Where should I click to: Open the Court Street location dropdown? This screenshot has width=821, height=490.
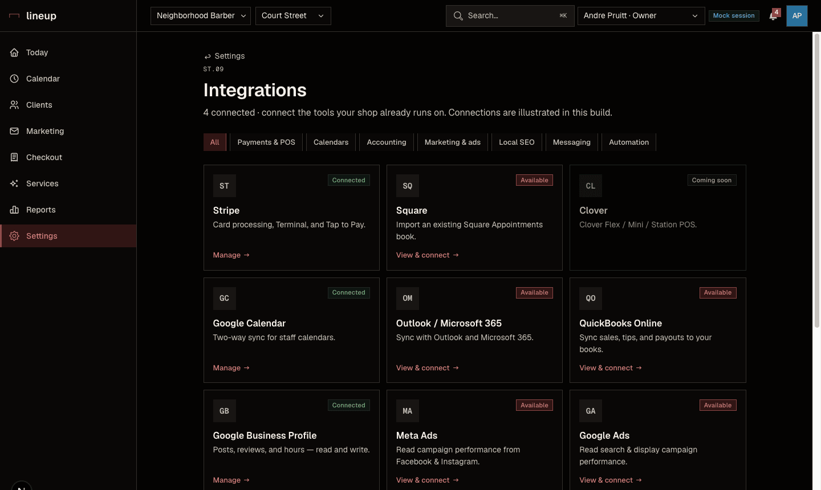click(293, 16)
